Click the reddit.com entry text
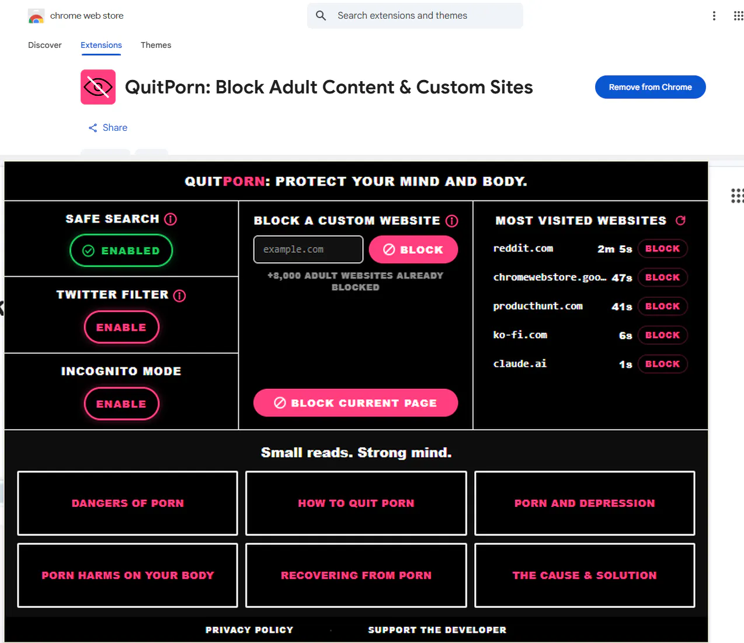Image resolution: width=744 pixels, height=643 pixels. [523, 248]
